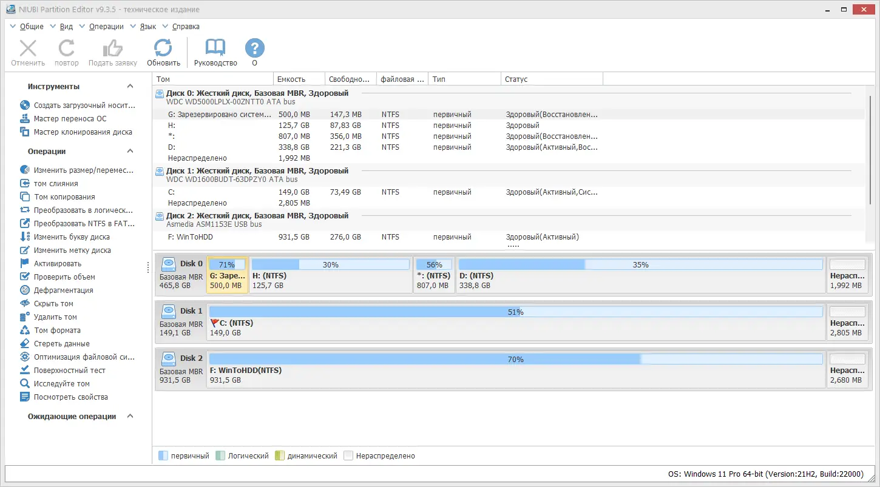This screenshot has height=487, width=880.
Task: Select Изменить букву диска operation
Action: coord(65,237)
